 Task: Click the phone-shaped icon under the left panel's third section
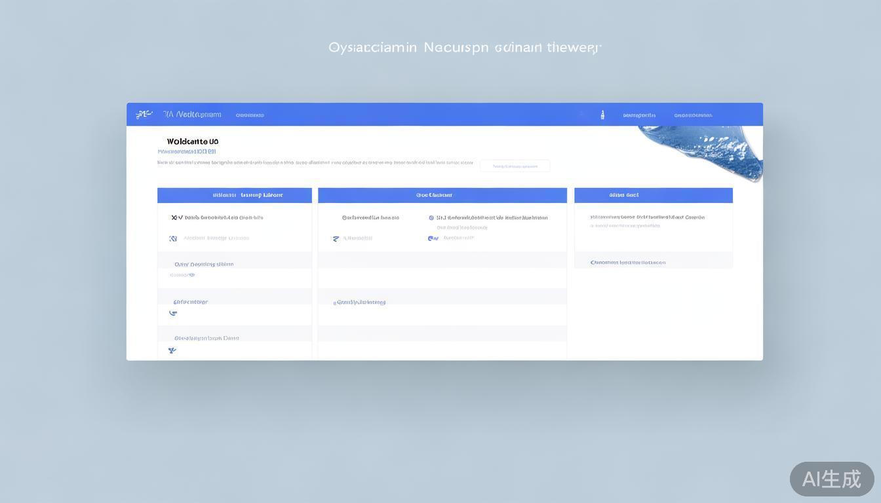coord(173,313)
